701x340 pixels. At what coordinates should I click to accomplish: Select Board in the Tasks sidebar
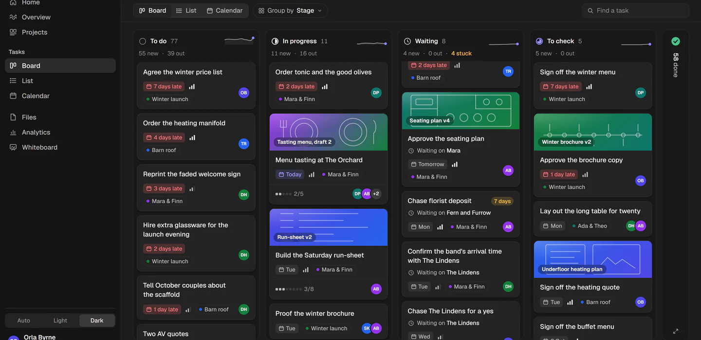coord(60,66)
